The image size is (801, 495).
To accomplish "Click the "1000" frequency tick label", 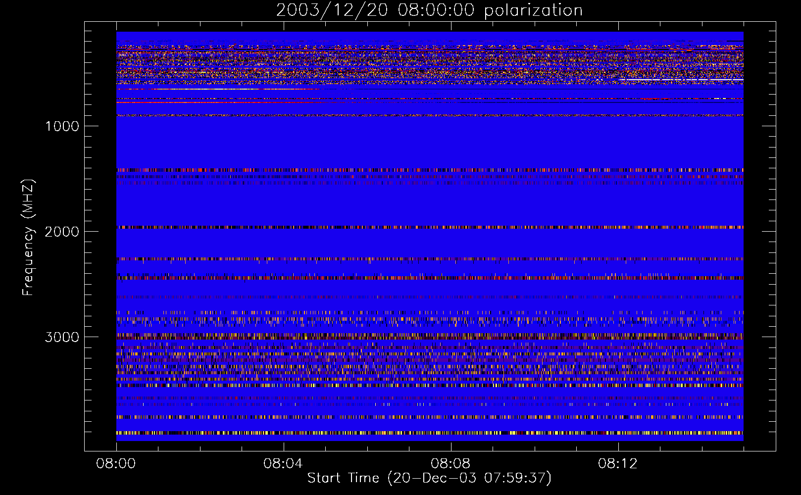I will point(62,126).
